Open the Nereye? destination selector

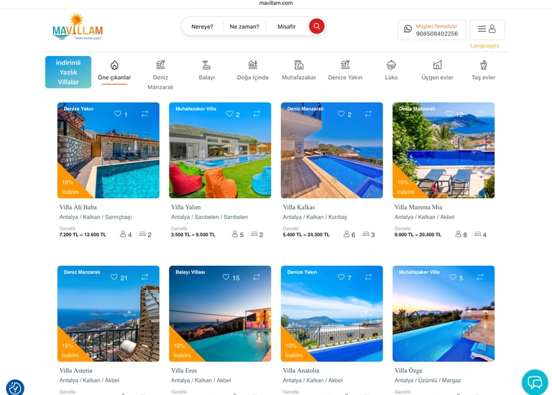click(202, 27)
